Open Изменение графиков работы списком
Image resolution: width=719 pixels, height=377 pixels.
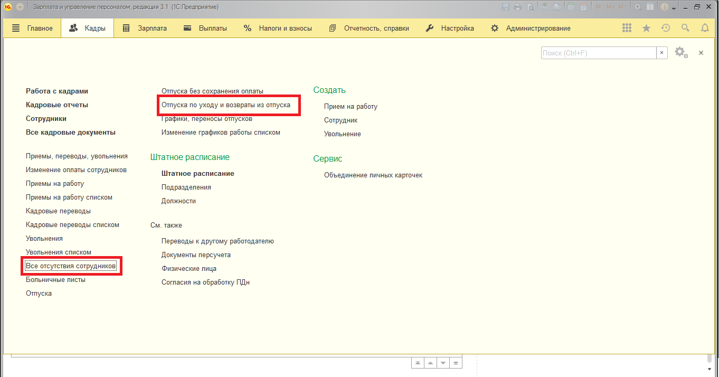pyautogui.click(x=221, y=132)
